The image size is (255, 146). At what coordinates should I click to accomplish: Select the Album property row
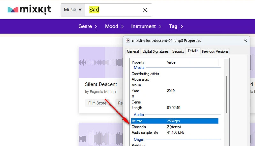click(175, 85)
